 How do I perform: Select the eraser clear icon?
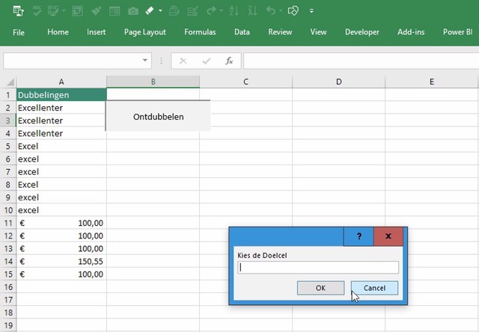(150, 11)
